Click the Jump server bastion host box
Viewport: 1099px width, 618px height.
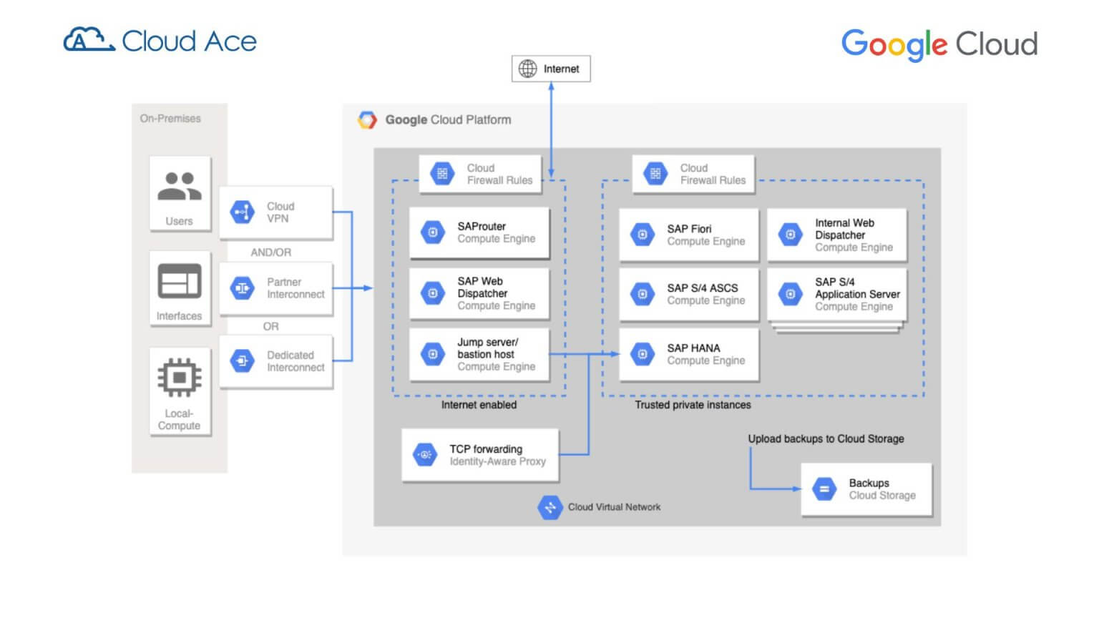click(479, 353)
